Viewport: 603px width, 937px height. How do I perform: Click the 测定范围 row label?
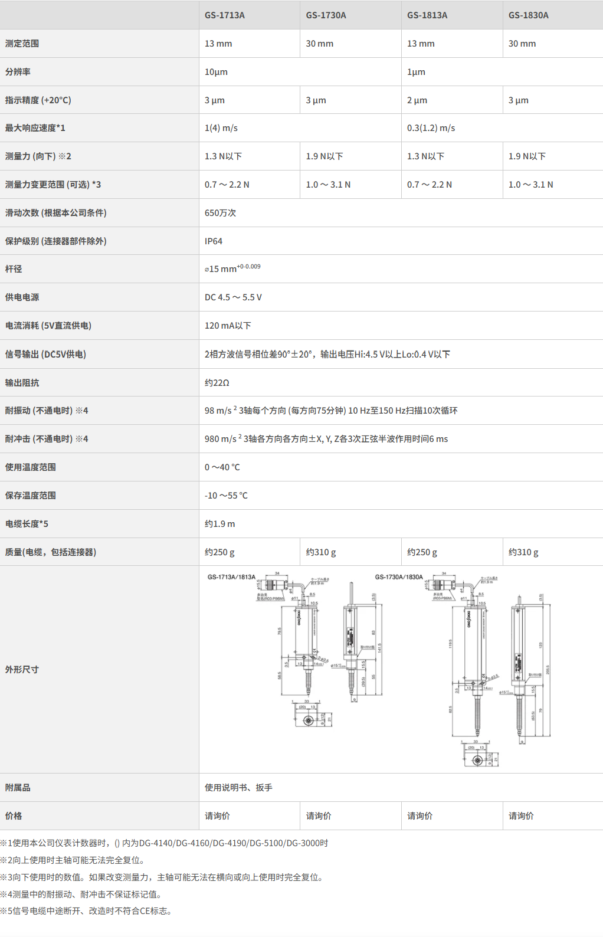click(22, 44)
